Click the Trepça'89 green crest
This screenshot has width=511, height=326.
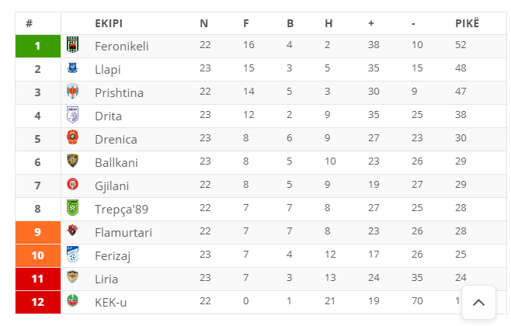[73, 208]
